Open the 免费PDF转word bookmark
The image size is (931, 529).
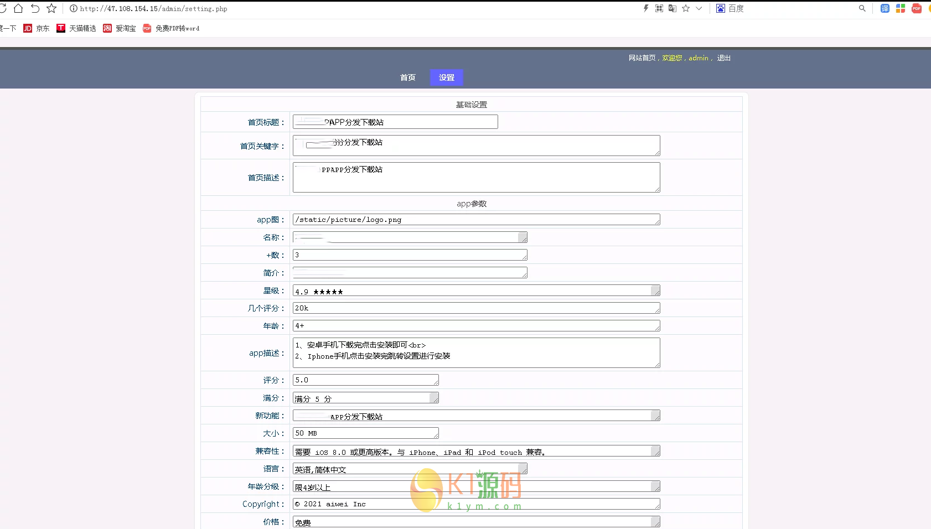[x=171, y=28]
